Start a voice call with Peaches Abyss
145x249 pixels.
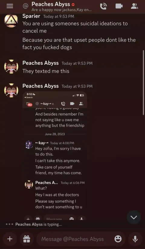coord(103,6)
